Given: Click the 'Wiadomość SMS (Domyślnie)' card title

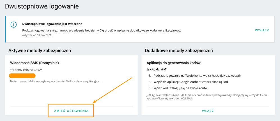Looking at the screenshot, I should pos(35,63).
